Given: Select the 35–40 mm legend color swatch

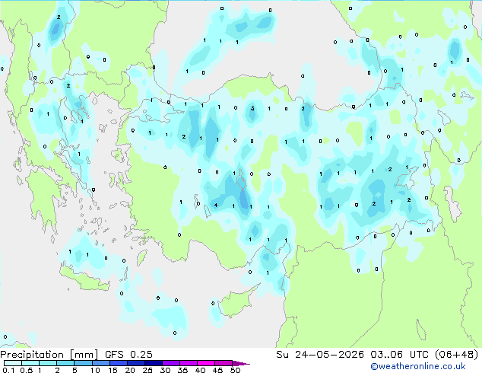Looking at the screenshot, I should [x=188, y=363].
